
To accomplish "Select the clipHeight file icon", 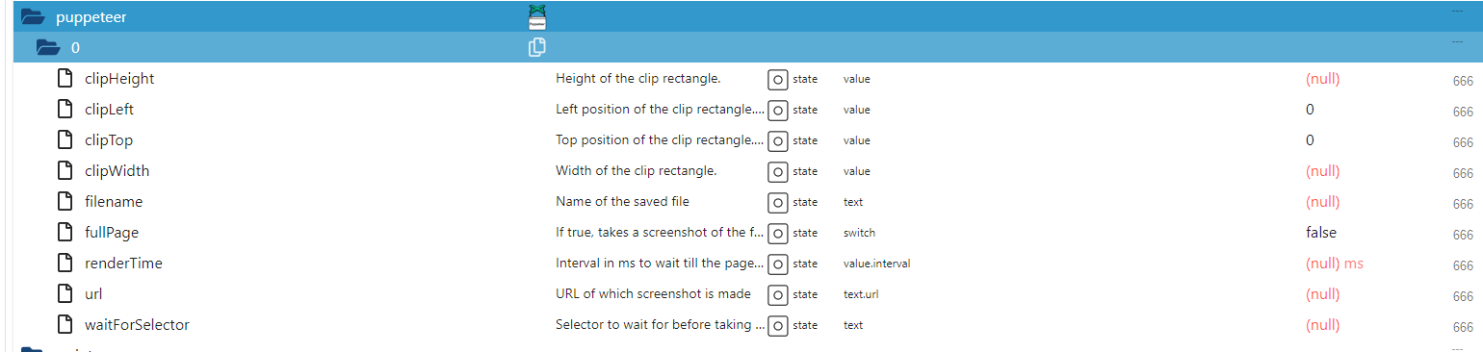I will [x=65, y=78].
